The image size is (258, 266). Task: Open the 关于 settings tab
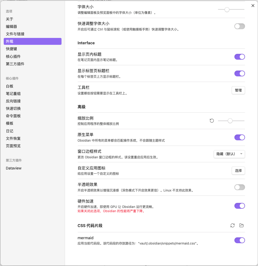click(x=33, y=19)
